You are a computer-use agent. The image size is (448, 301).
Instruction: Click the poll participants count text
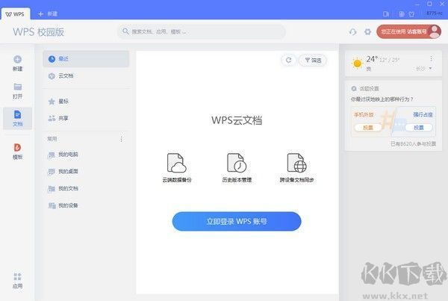414,144
